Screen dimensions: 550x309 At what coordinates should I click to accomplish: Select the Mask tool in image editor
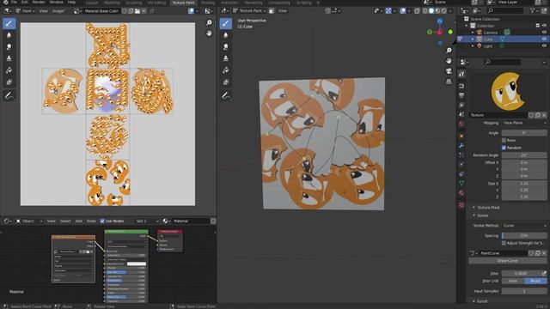coord(9,82)
